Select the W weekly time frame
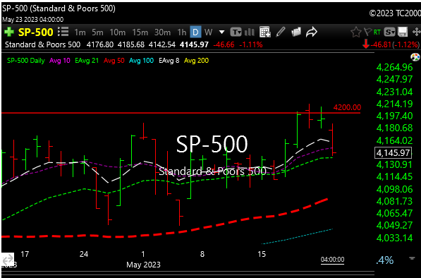 click(x=208, y=32)
